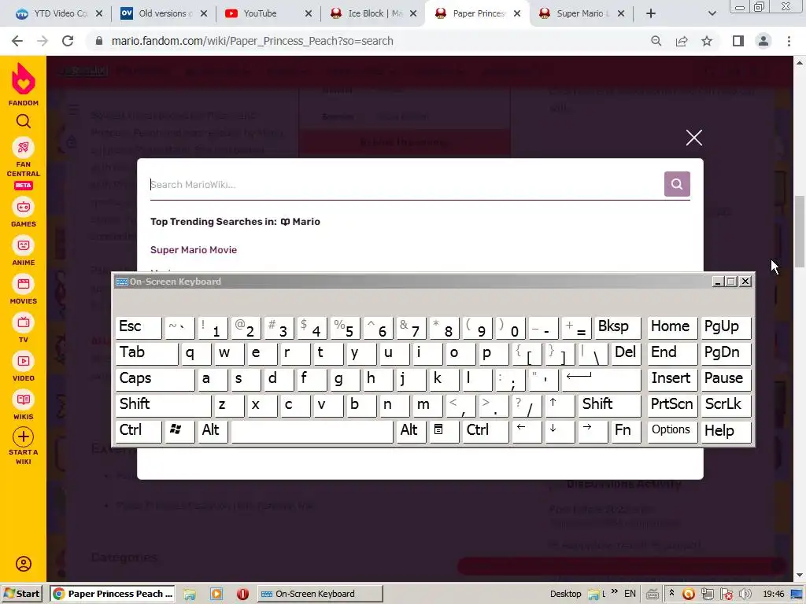This screenshot has height=604, width=806.
Task: Toggle left Shift key on keyboard
Action: click(163, 405)
